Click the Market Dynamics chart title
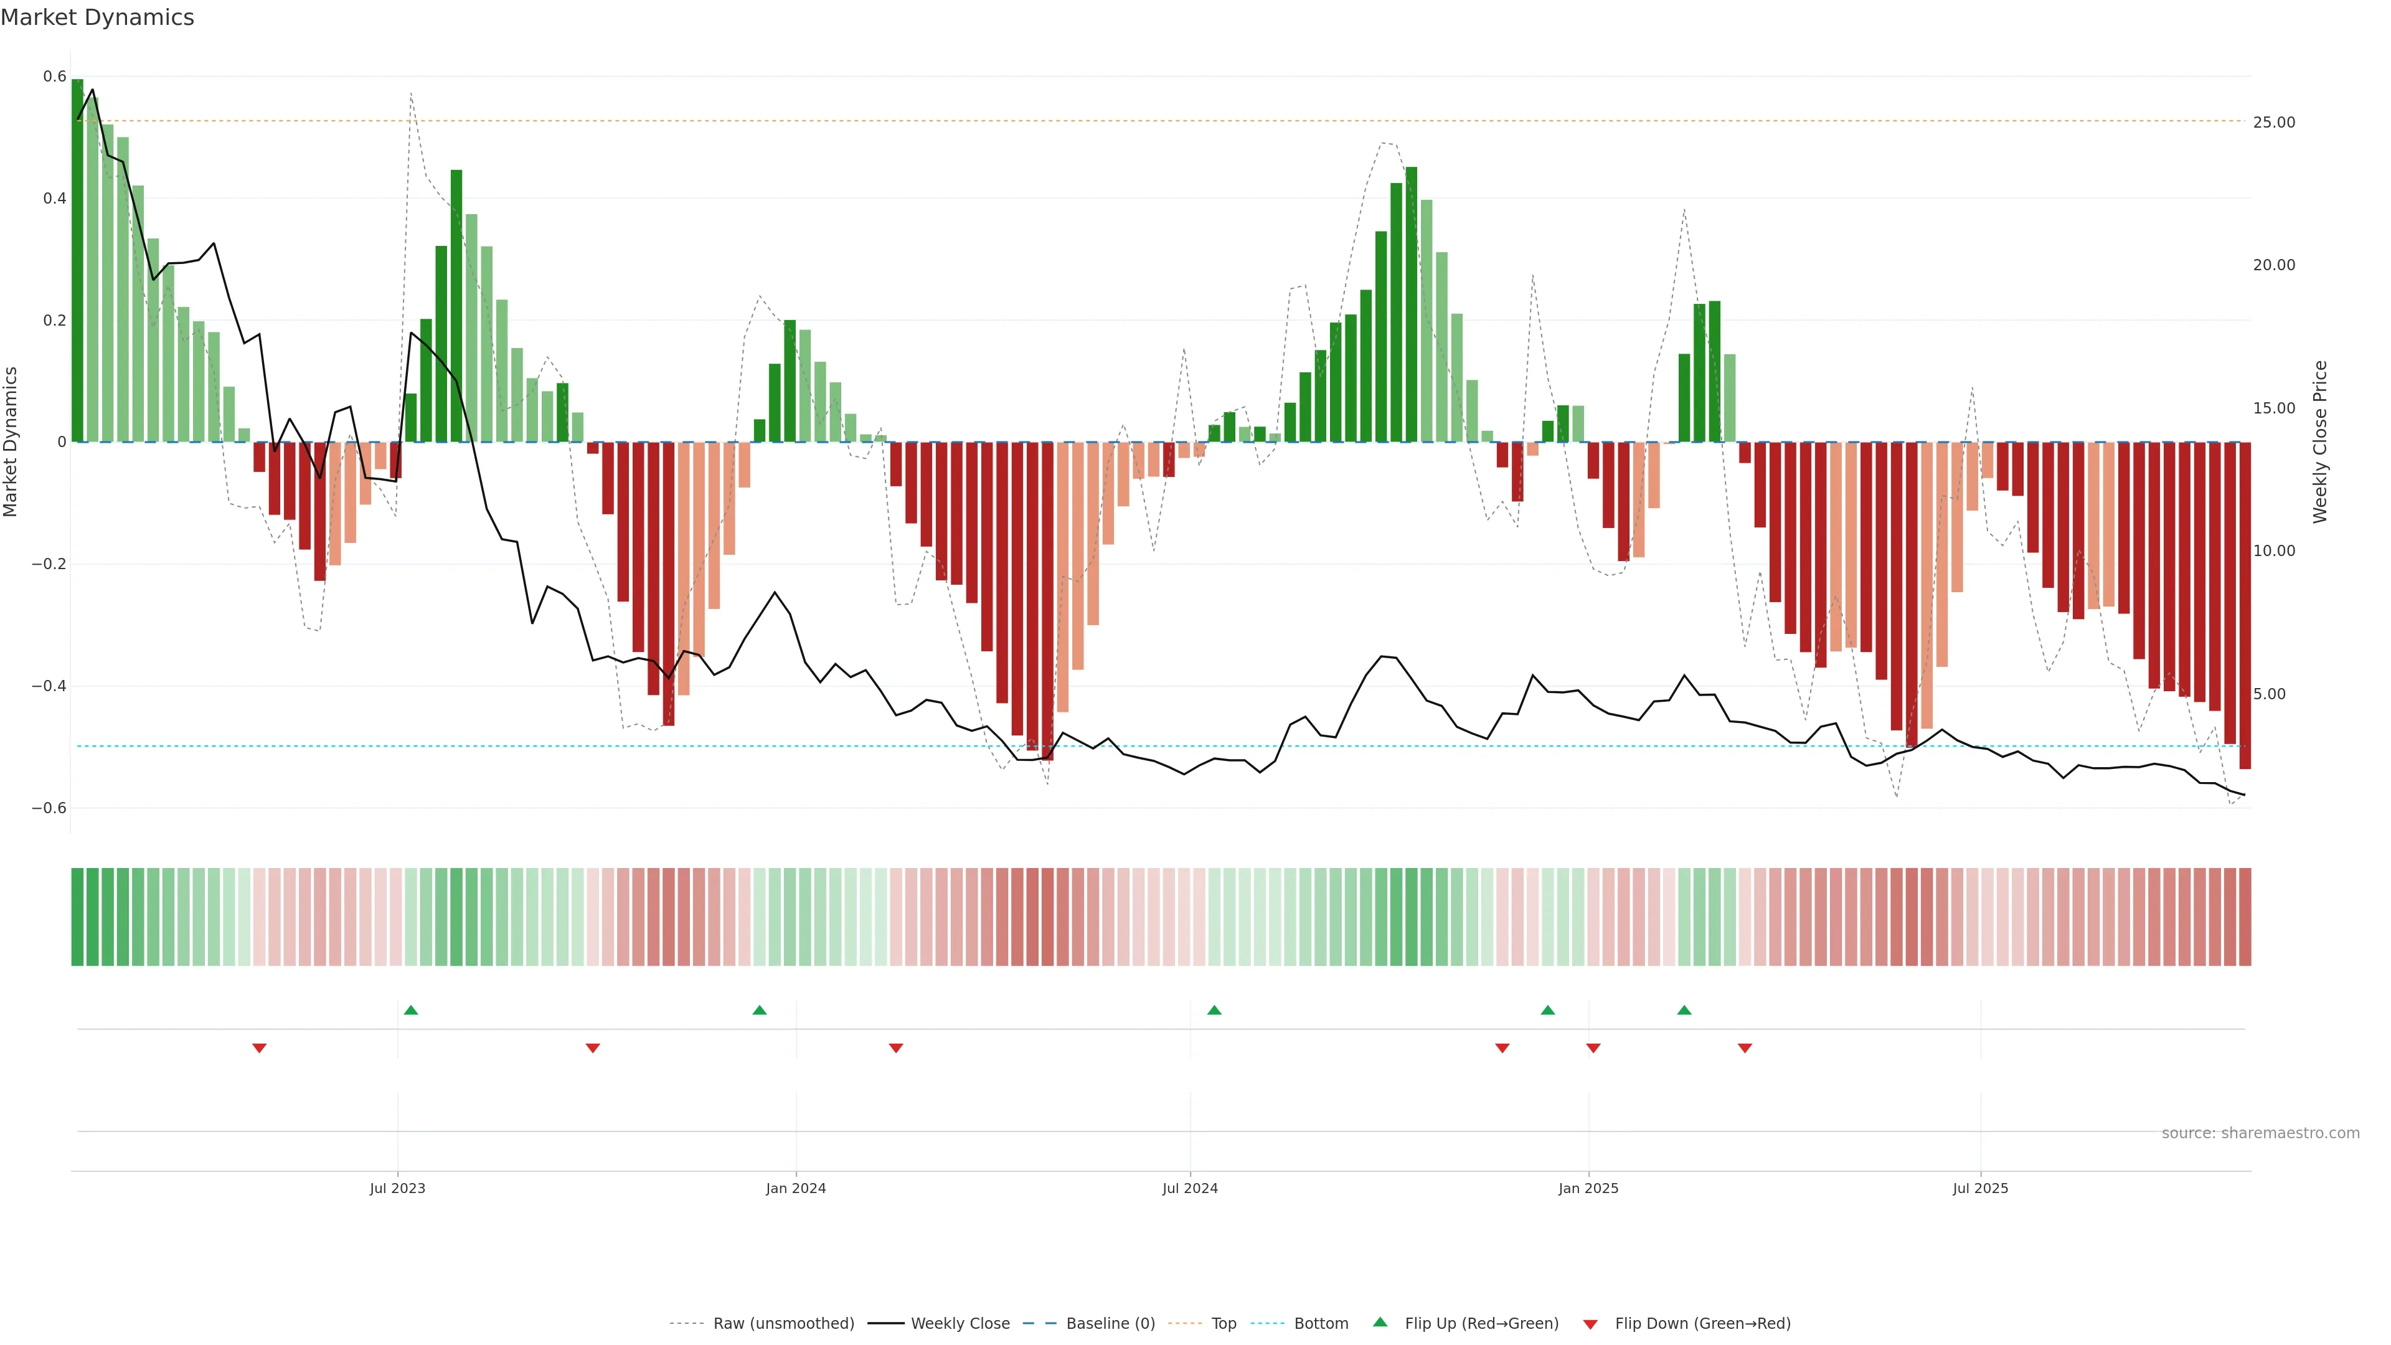 (x=98, y=17)
